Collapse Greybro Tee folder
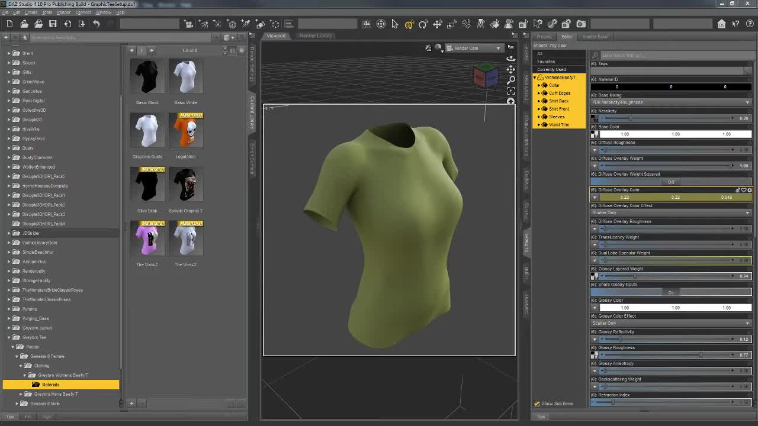The image size is (758, 426). [9, 337]
